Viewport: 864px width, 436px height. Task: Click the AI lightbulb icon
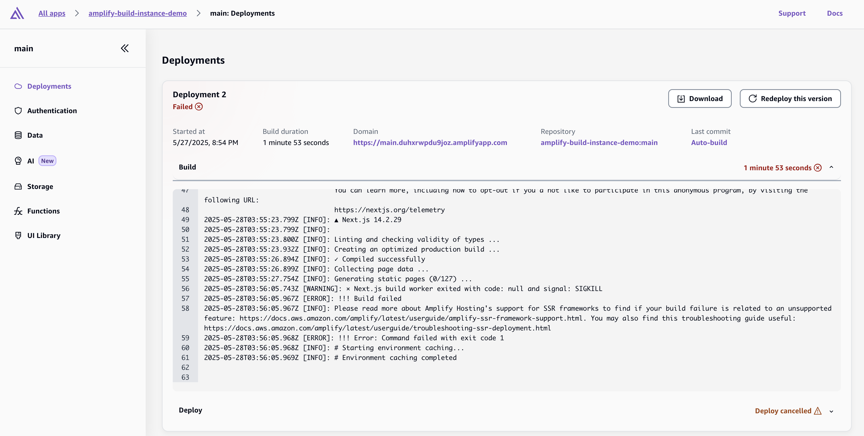pyautogui.click(x=18, y=161)
